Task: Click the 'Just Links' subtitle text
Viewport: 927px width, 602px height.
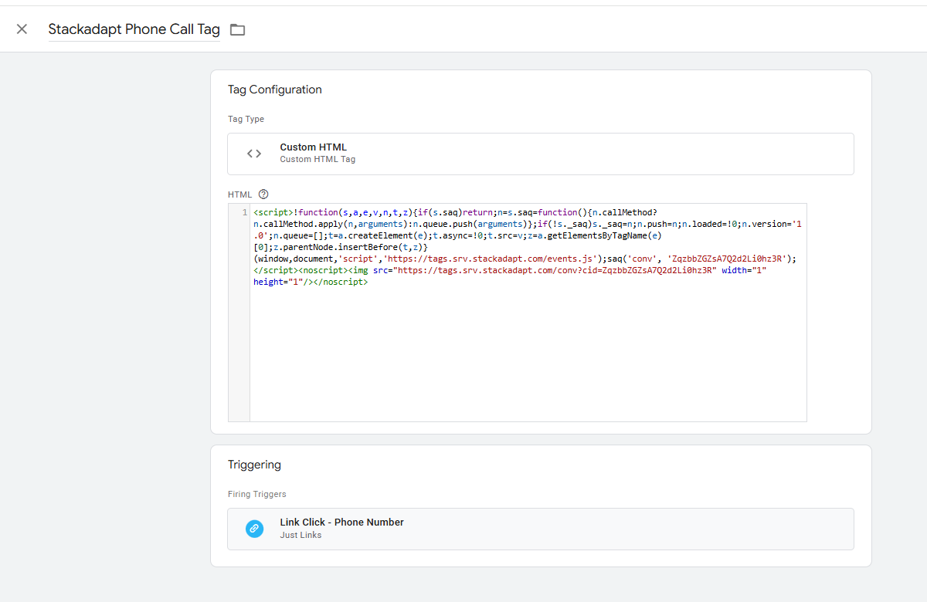Action: [301, 535]
